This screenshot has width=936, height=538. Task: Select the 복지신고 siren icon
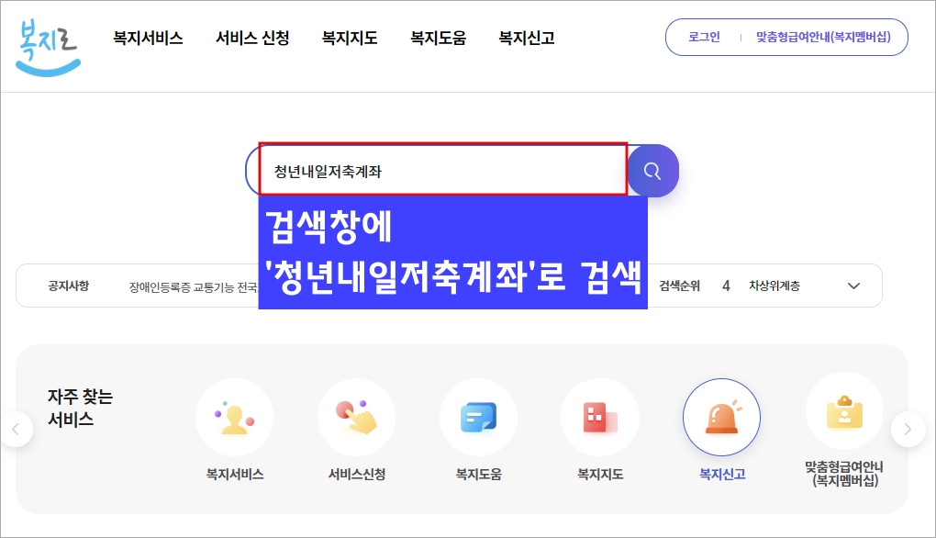pyautogui.click(x=722, y=417)
